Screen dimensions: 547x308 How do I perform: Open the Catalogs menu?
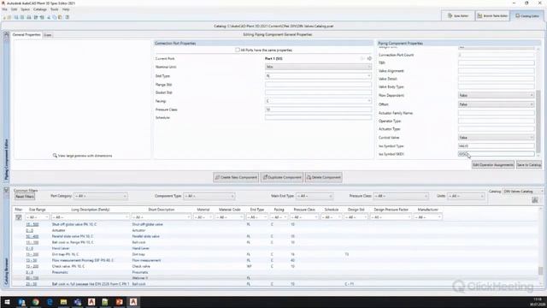[40, 9]
